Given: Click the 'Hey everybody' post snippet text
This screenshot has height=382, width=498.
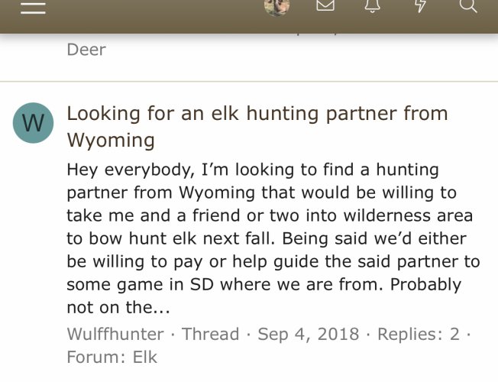Looking at the screenshot, I should click(273, 238).
